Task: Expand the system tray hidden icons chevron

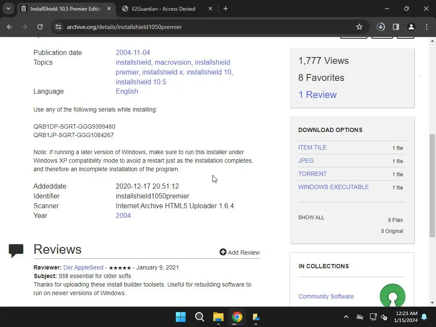Action: click(346, 317)
